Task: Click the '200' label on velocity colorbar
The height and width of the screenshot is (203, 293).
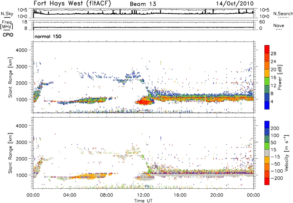Action: point(275,128)
